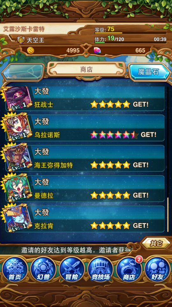
Task: Open the 海王弥得加特 result row
Action: tap(85, 158)
